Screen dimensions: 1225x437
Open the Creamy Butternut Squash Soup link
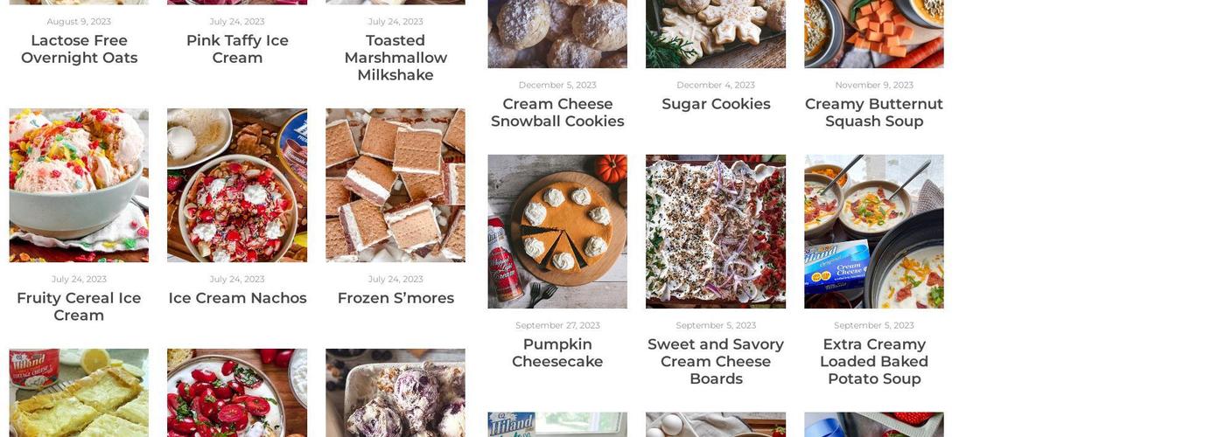pyautogui.click(x=874, y=113)
